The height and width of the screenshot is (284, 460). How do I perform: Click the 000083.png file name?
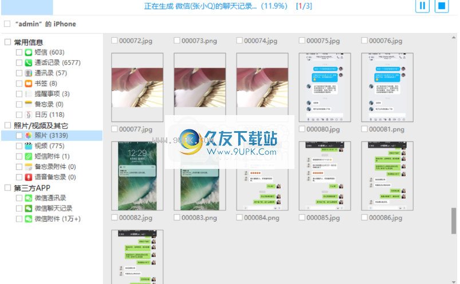coord(199,218)
